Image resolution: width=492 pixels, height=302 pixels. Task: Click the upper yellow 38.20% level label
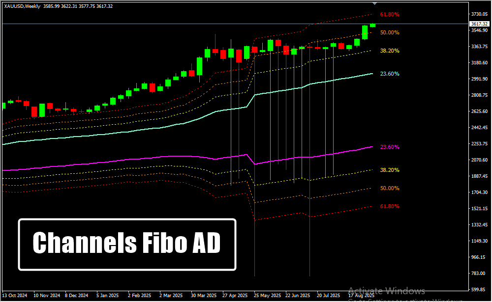tap(390, 51)
